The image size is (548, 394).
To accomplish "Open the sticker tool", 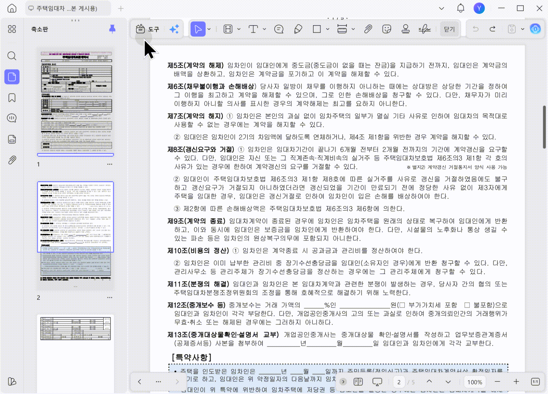I will pos(387,29).
